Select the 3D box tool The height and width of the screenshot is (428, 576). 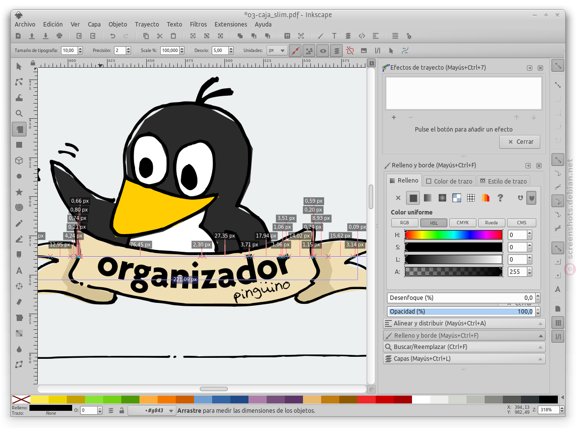pos(19,160)
